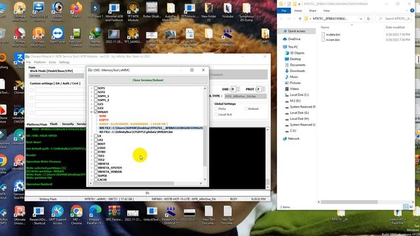Switch to the Security tab
The height and width of the screenshot is (236, 420).
[x=68, y=124]
